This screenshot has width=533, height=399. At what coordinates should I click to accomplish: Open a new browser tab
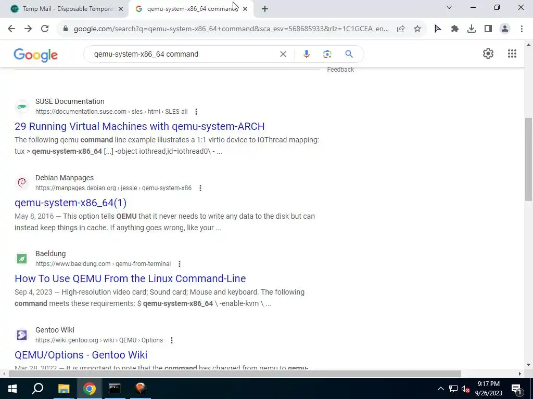tap(265, 9)
